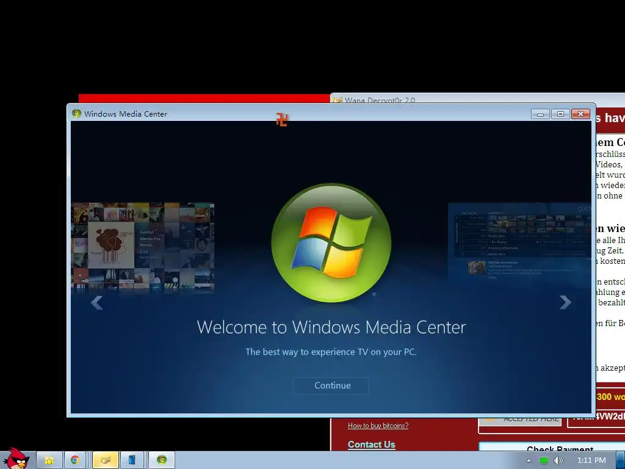Close the Windows Media Center window

click(x=581, y=114)
